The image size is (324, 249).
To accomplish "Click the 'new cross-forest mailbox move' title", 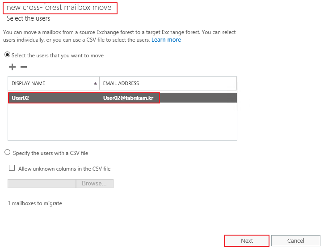I will (x=59, y=8).
